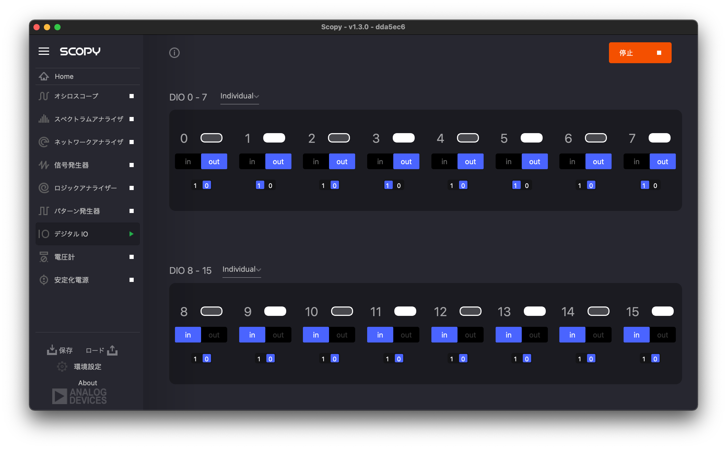727x449 pixels.
Task: Click the spectrum analyzer bars icon
Action: click(44, 119)
